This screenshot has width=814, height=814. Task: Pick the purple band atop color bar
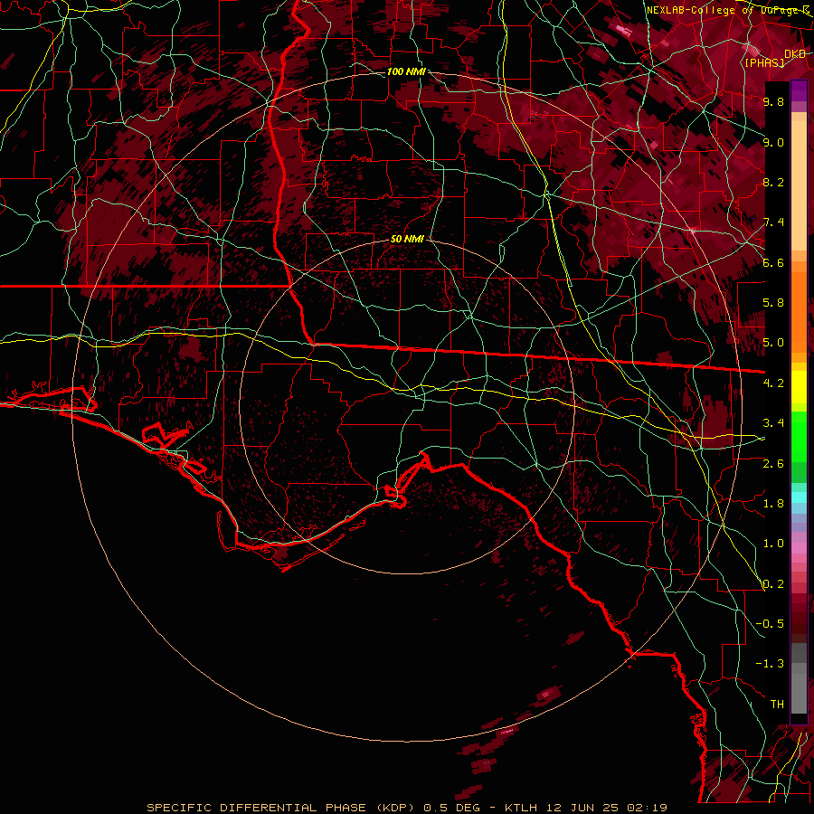799,90
